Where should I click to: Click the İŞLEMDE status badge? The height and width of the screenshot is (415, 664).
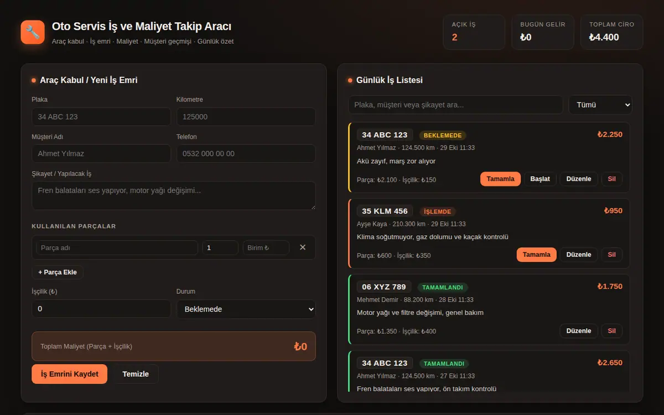click(x=437, y=211)
